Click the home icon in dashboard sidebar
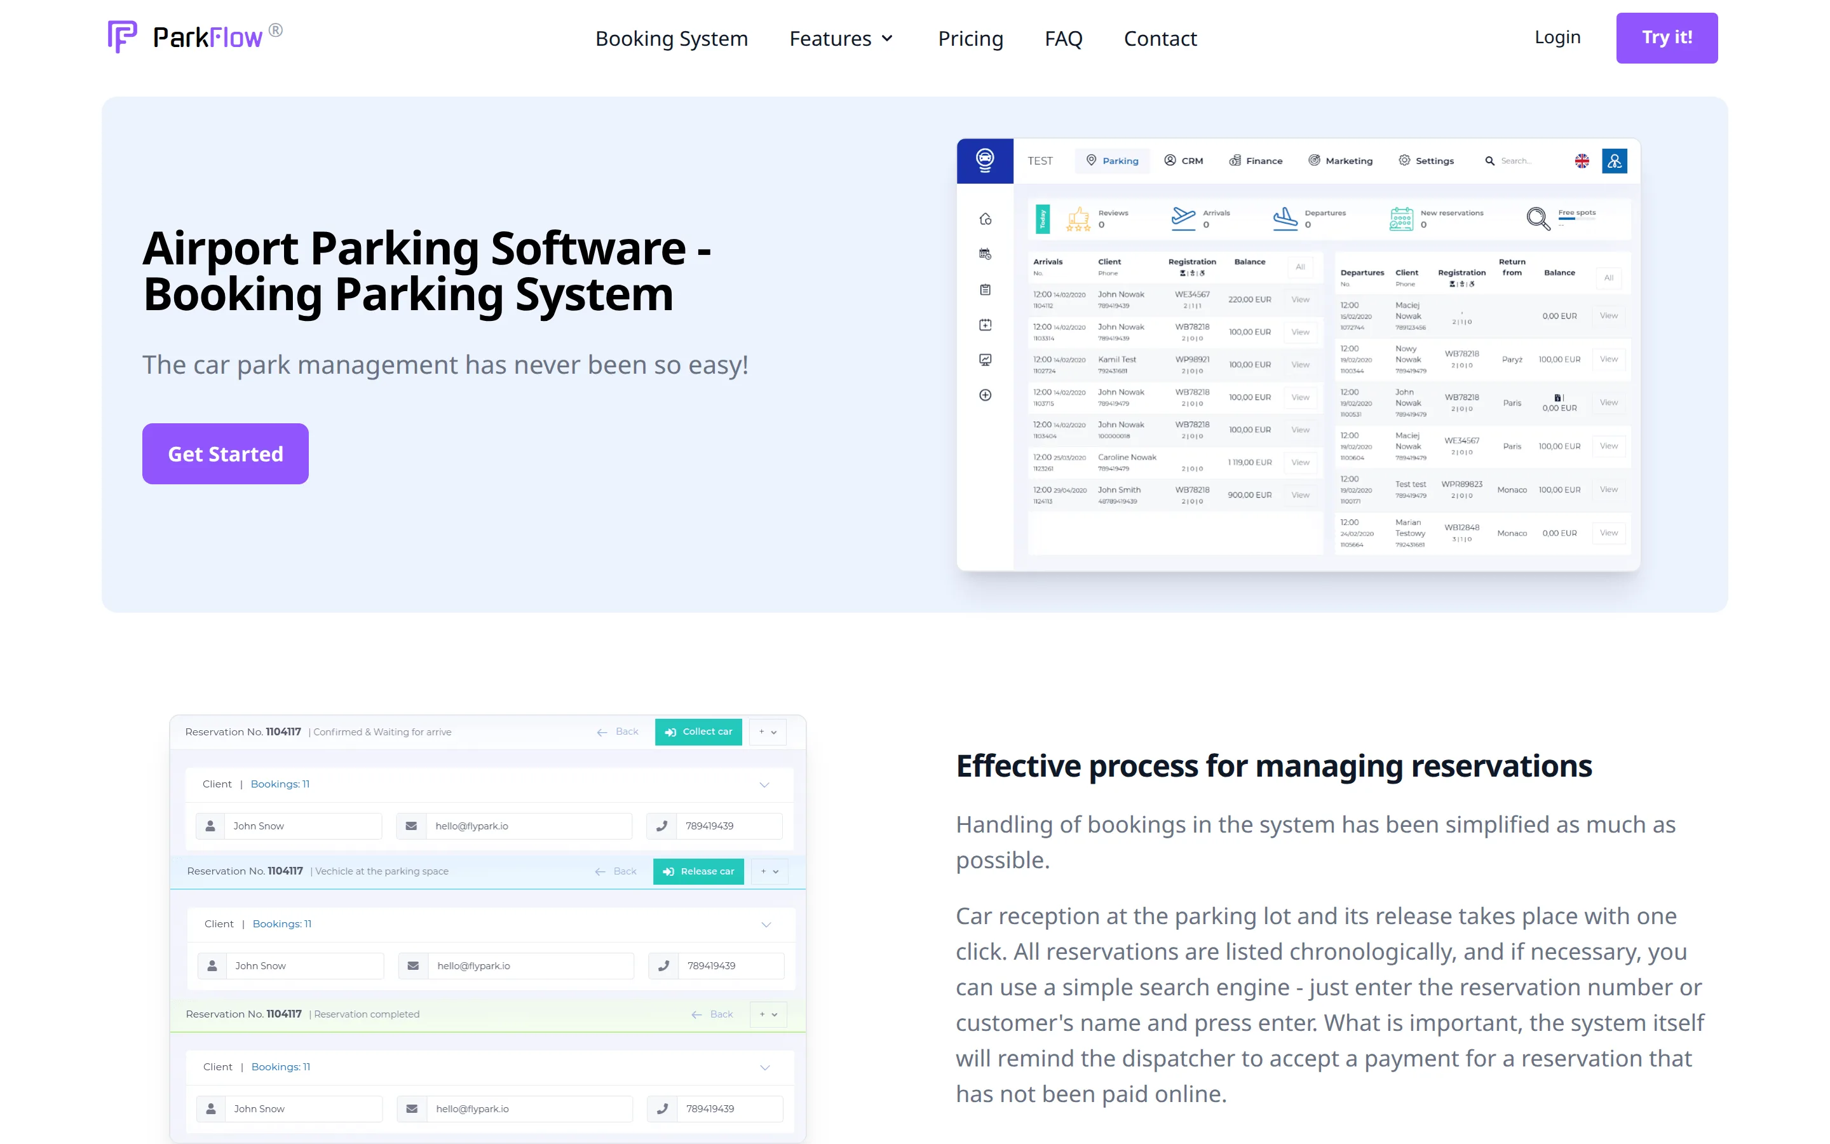Screen dimensions: 1830x1144 coord(986,219)
